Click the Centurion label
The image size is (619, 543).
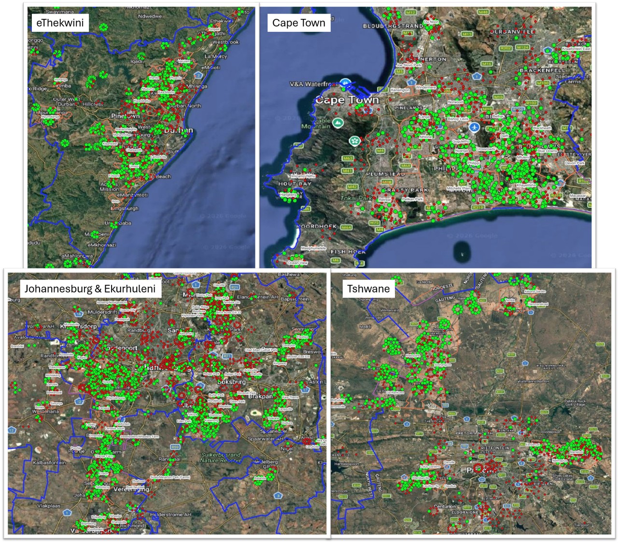(445, 506)
